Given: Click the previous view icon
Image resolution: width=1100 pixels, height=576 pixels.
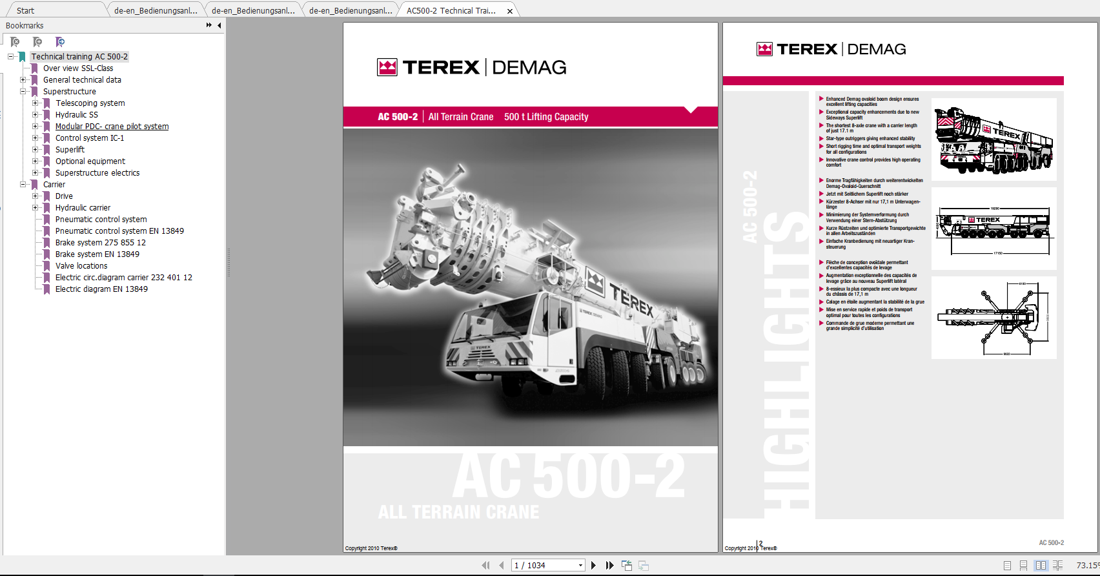Looking at the screenshot, I should [x=627, y=565].
